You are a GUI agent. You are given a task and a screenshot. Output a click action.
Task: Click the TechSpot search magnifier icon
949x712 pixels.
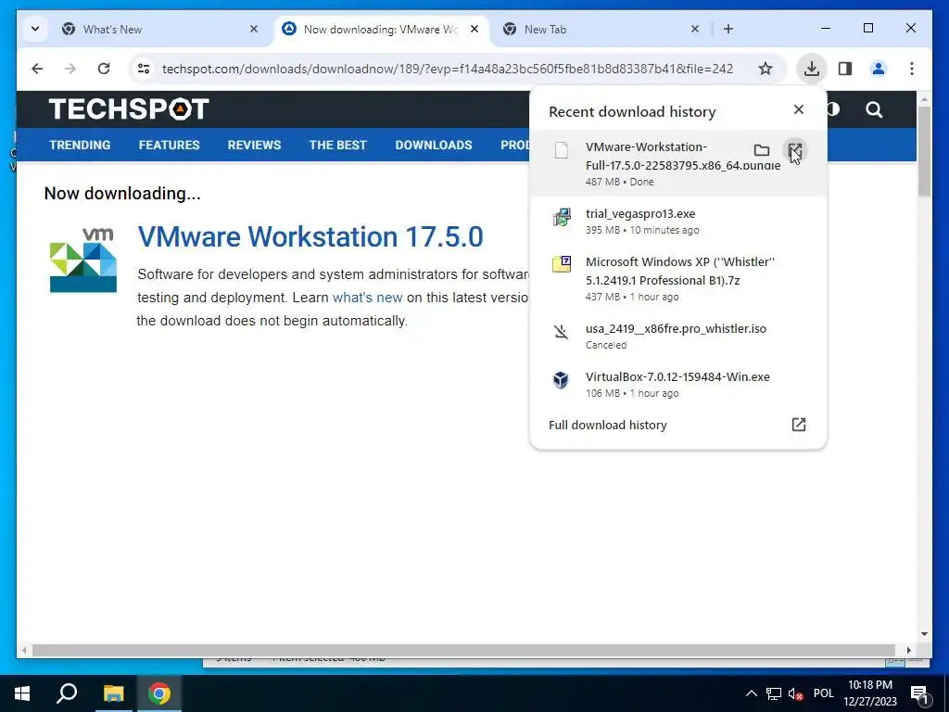[873, 109]
